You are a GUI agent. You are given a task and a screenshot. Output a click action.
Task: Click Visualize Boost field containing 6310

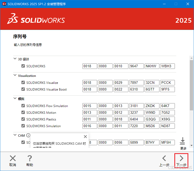[136, 89]
